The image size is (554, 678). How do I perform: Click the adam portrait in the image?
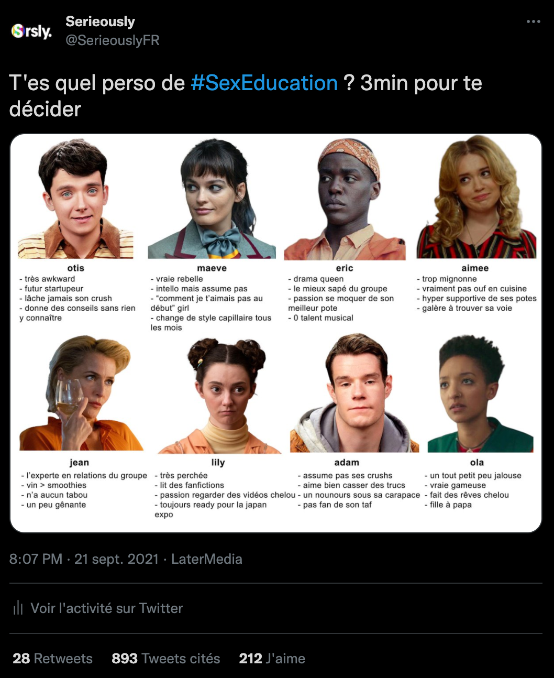click(354, 393)
